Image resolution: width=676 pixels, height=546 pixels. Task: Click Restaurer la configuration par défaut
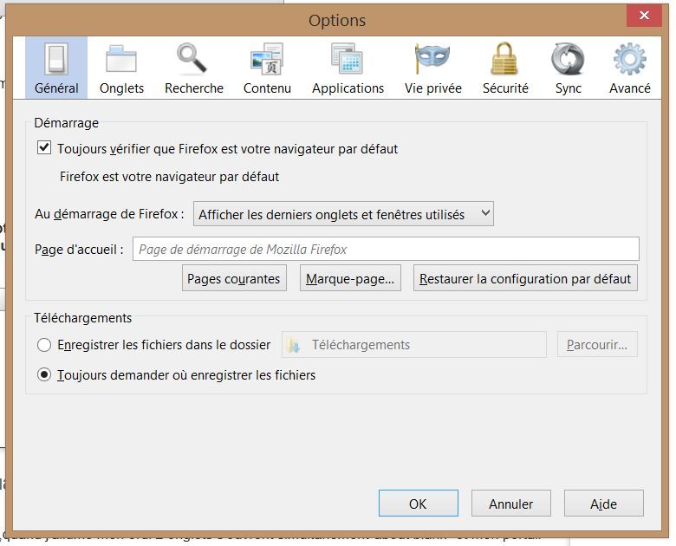[525, 278]
